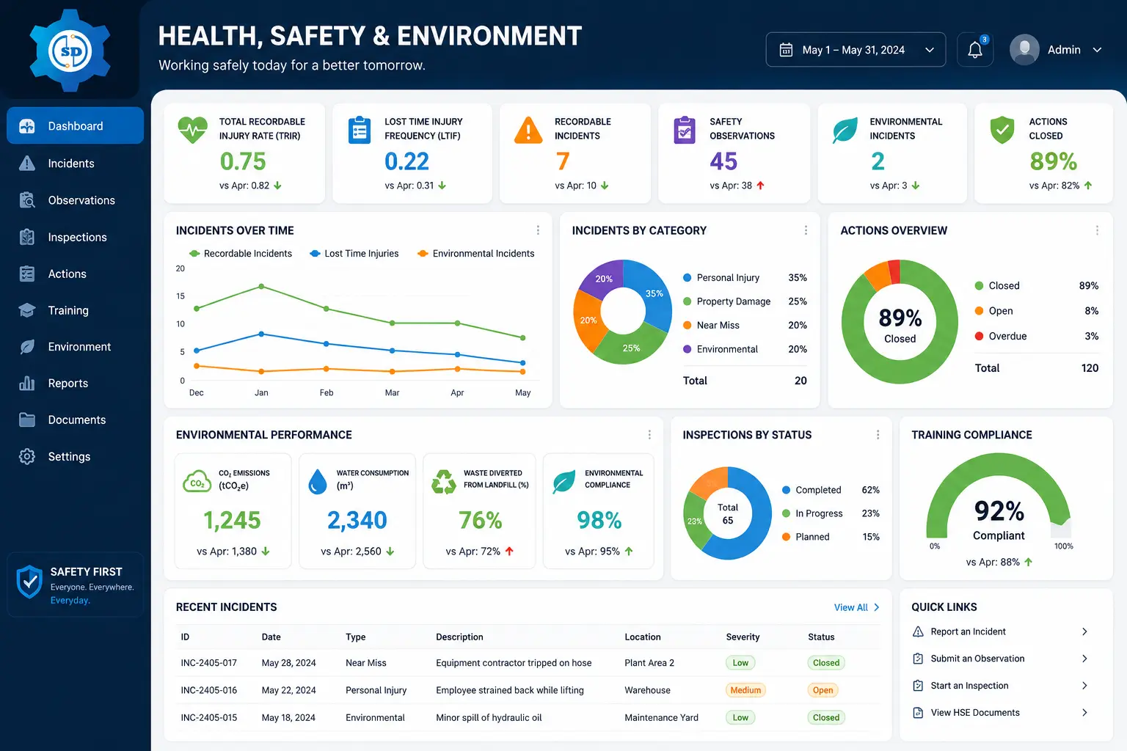Click Jan peak on Recordable Incidents line
This screenshot has height=751, width=1127.
[x=261, y=286]
